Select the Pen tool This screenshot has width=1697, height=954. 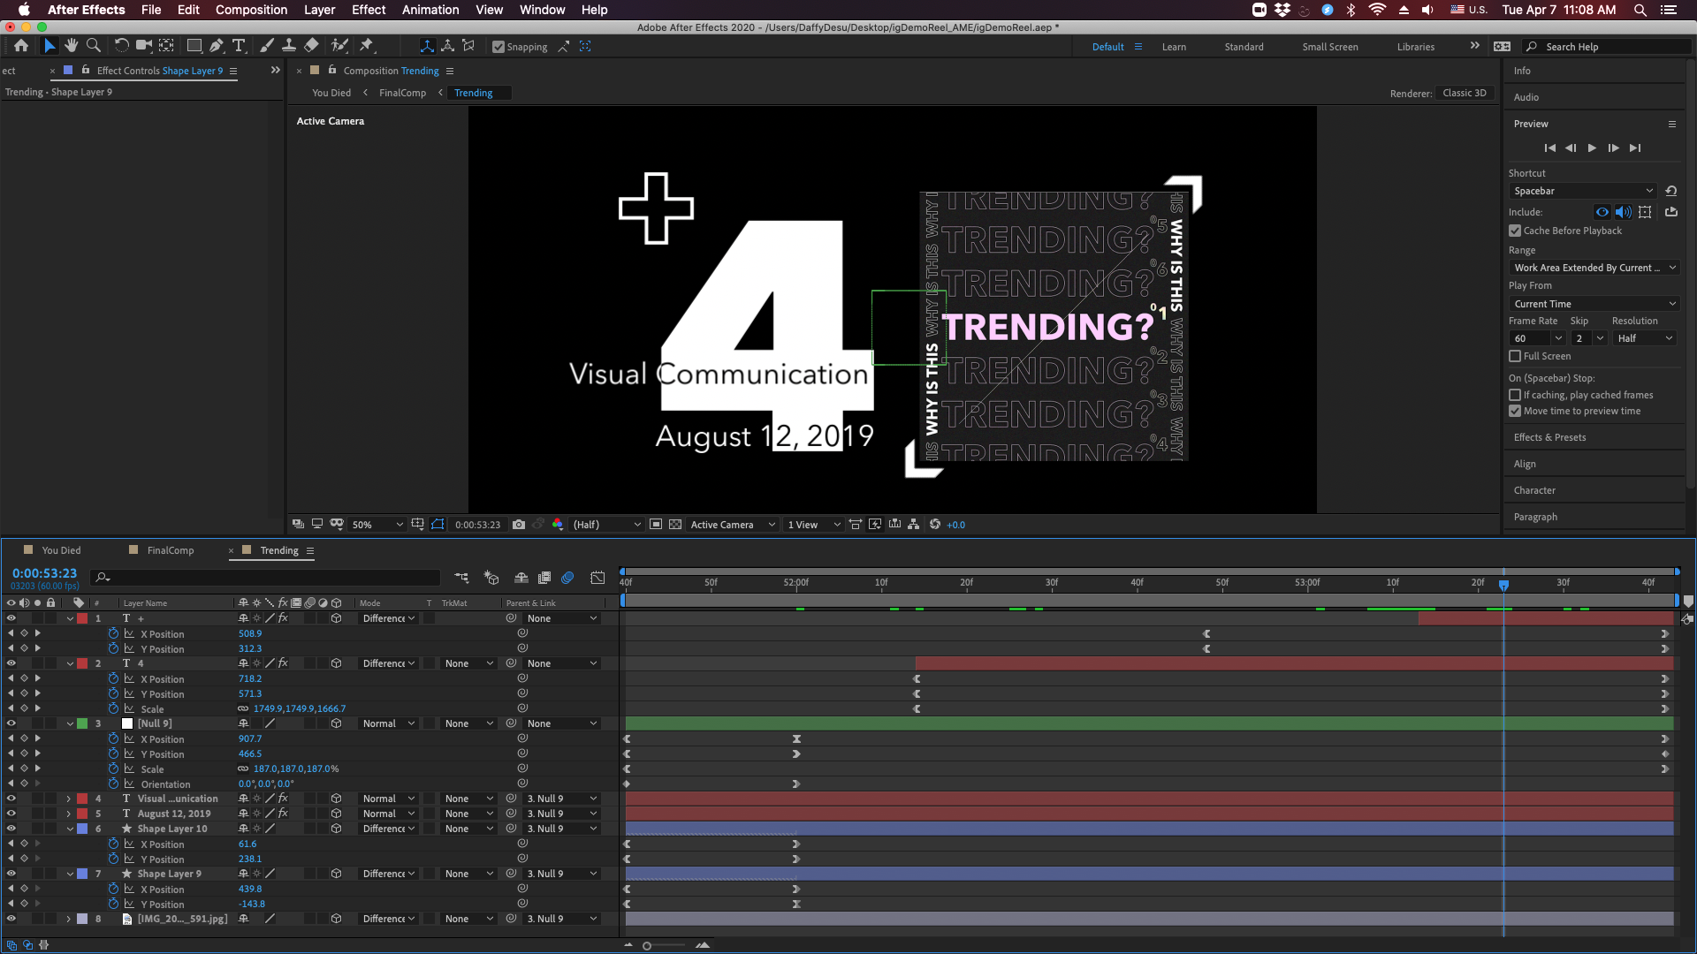tap(217, 46)
